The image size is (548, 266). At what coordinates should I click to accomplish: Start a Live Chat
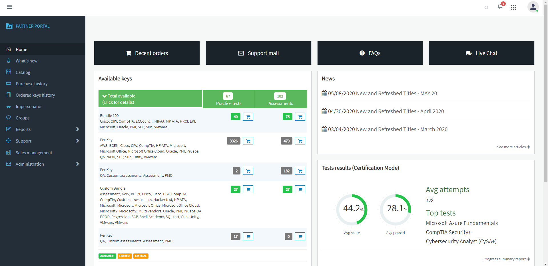tap(481, 53)
